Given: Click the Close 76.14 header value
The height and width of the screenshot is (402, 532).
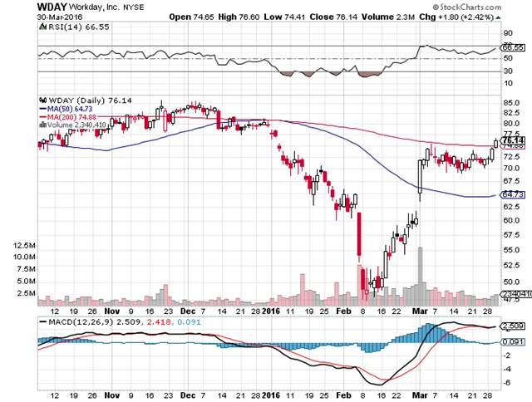Looking at the screenshot, I should (333, 17).
